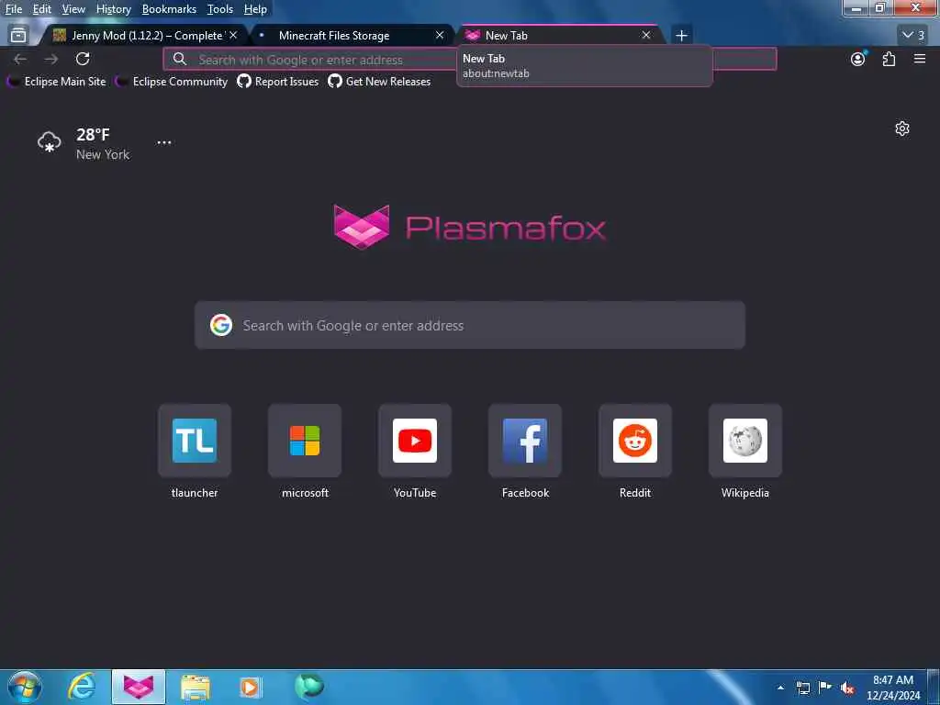
Task: Open Get New Releases bookmark
Action: pyautogui.click(x=379, y=82)
